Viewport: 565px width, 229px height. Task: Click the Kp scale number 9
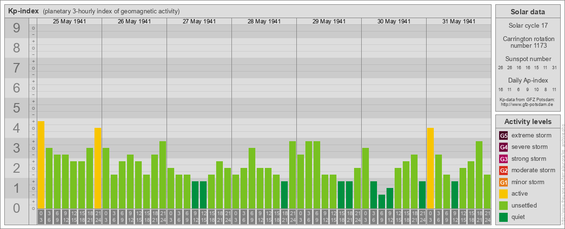pyautogui.click(x=17, y=28)
